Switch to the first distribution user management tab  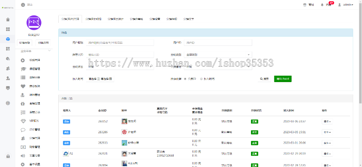(70, 19)
